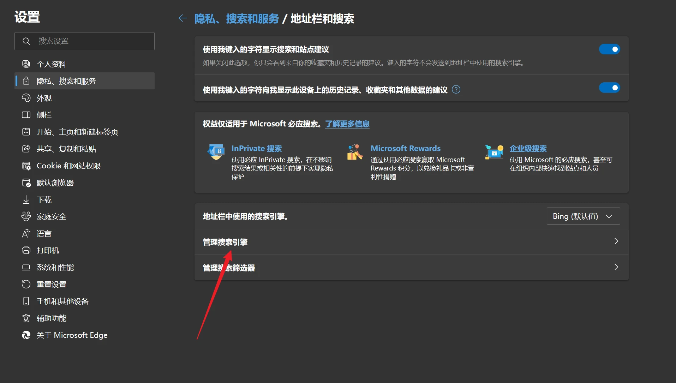Click the 下载 download arrow icon

26,199
